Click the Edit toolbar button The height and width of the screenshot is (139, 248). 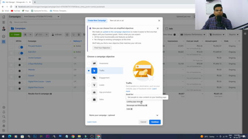coord(39,34)
